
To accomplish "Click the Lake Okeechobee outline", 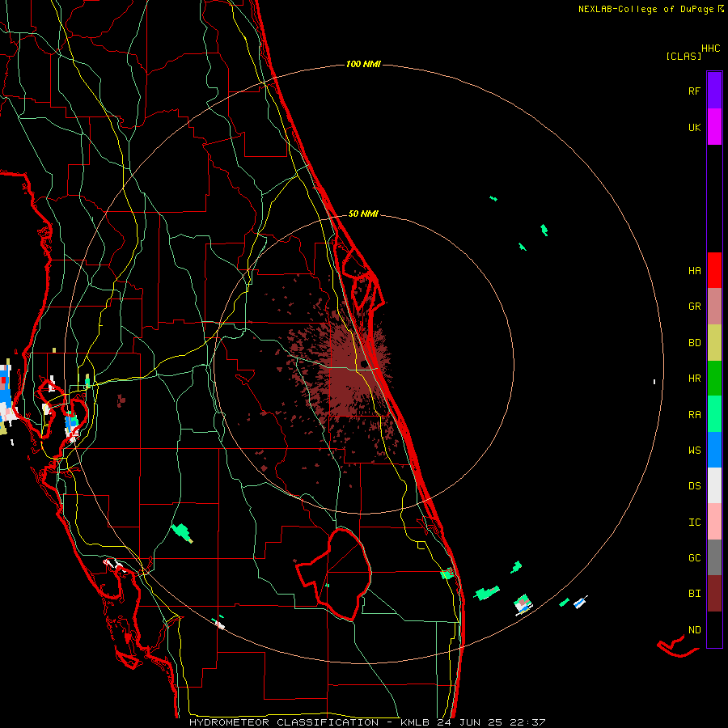I will pyautogui.click(x=334, y=574).
